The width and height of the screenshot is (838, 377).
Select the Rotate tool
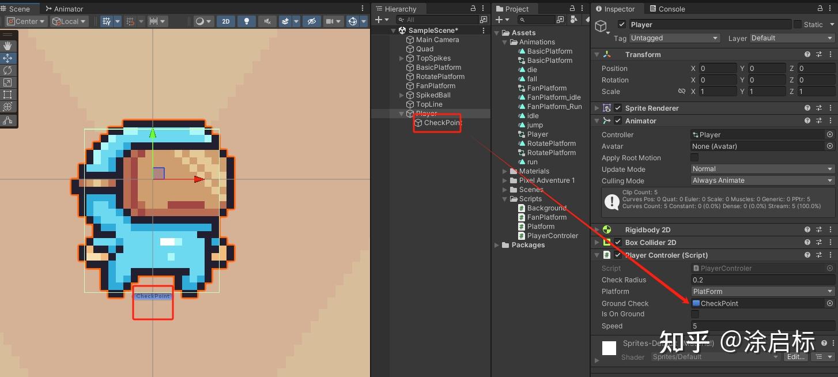click(x=7, y=70)
